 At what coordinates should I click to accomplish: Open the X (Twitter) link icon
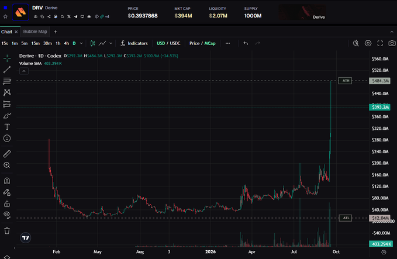click(69, 17)
